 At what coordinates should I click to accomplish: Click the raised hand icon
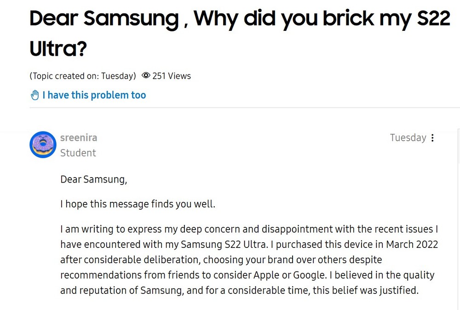pyautogui.click(x=35, y=95)
